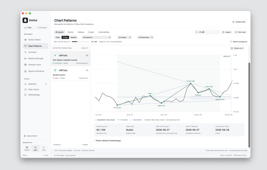Click the Subscription icon
Viewport: 267px width, 170px height.
click(25, 136)
